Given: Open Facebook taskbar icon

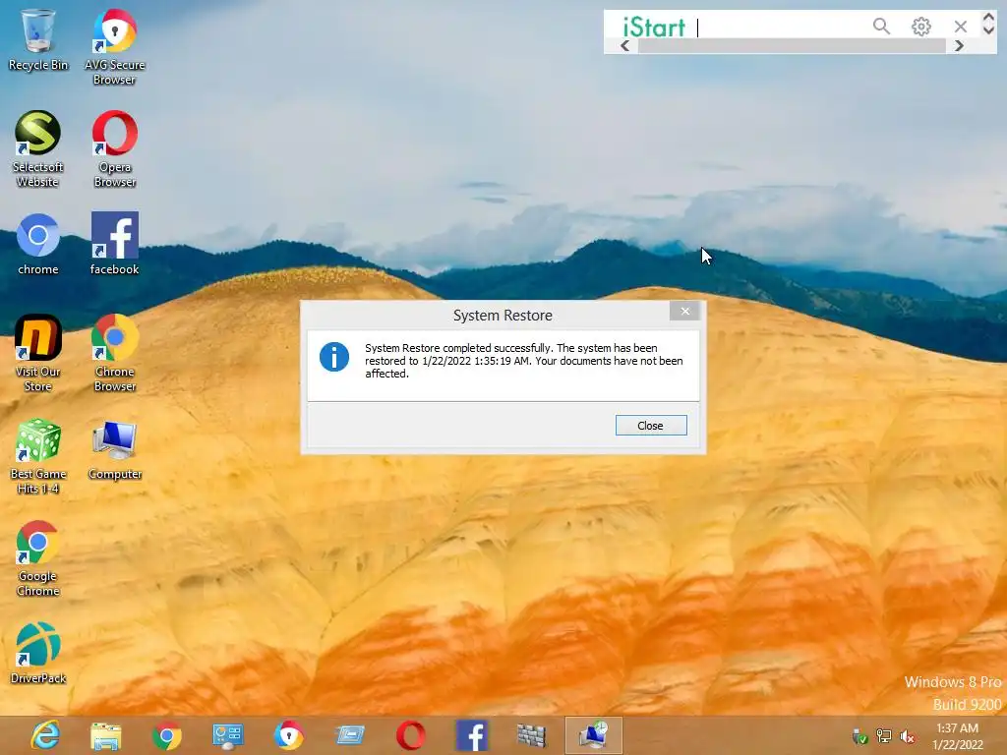Looking at the screenshot, I should tap(472, 735).
